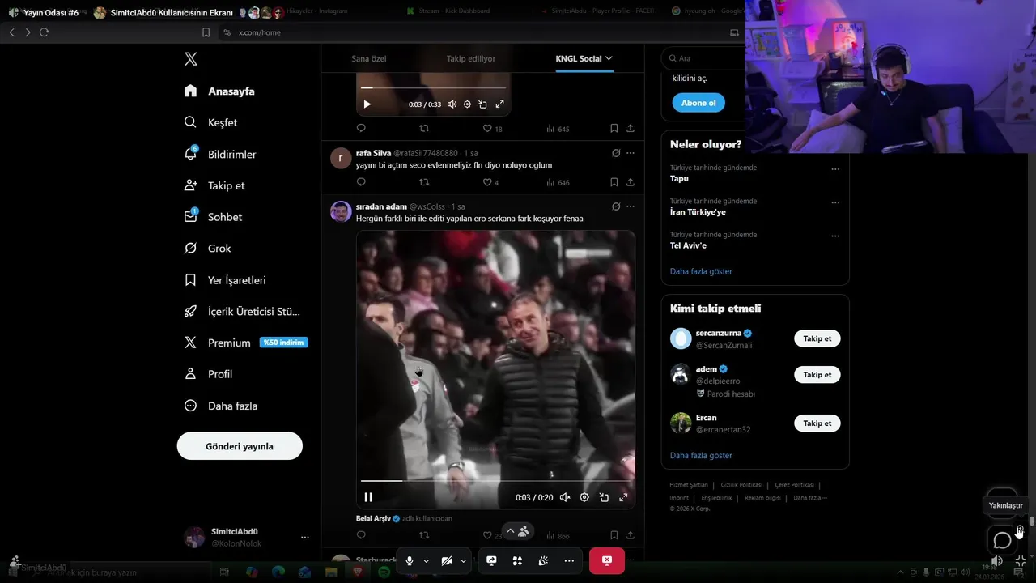
Task: Turn on camera in call toolbar
Action: pyautogui.click(x=447, y=560)
